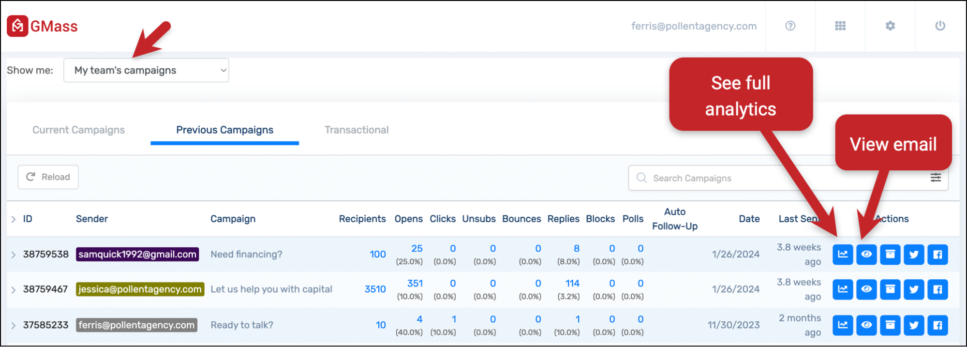967x347 pixels.
Task: Share campaign 38759538 on Twitter
Action: 914,255
